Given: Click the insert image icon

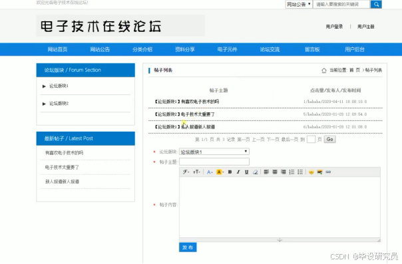Looking at the screenshot, I should click(319, 172).
